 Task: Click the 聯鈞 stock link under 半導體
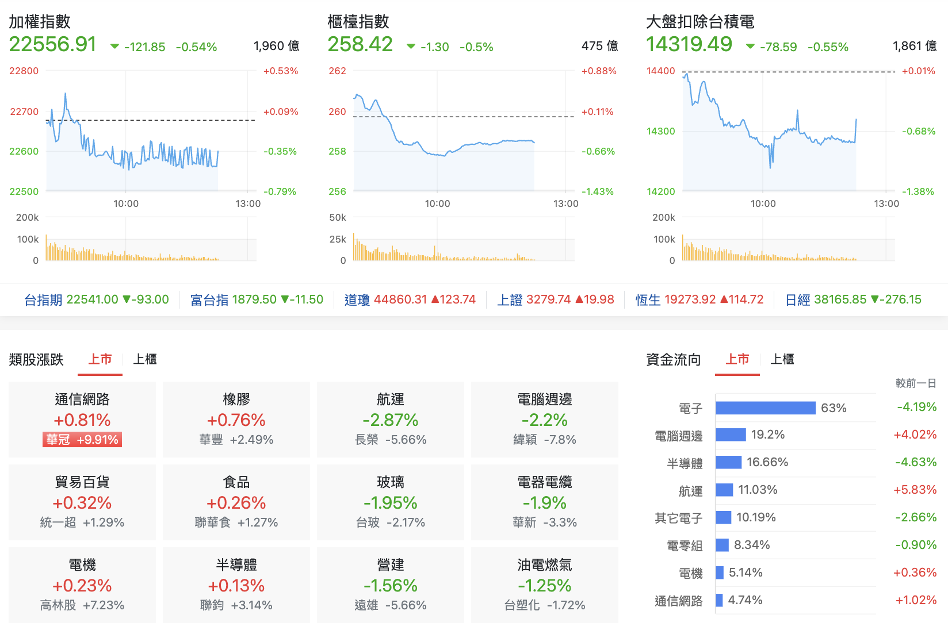coord(212,605)
